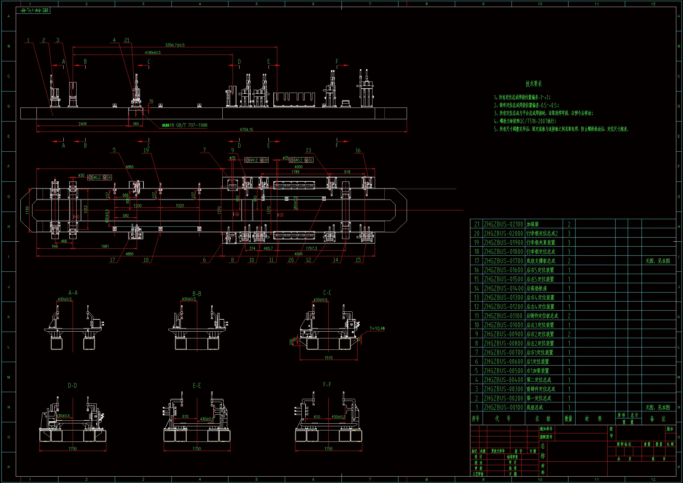Select the ZHGZBUS-00100 code cell
This screenshot has width=683, height=483.
(503, 407)
